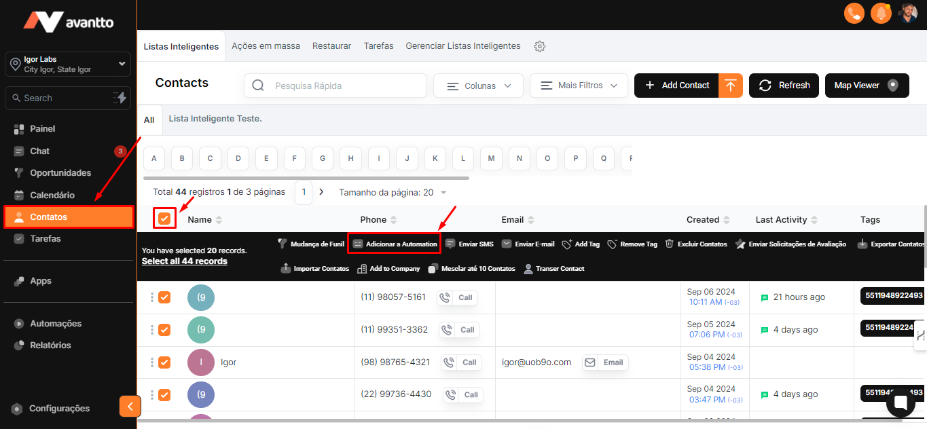Click the orange phone icon in top bar
Screen dimensions: 927x429
pos(854,13)
